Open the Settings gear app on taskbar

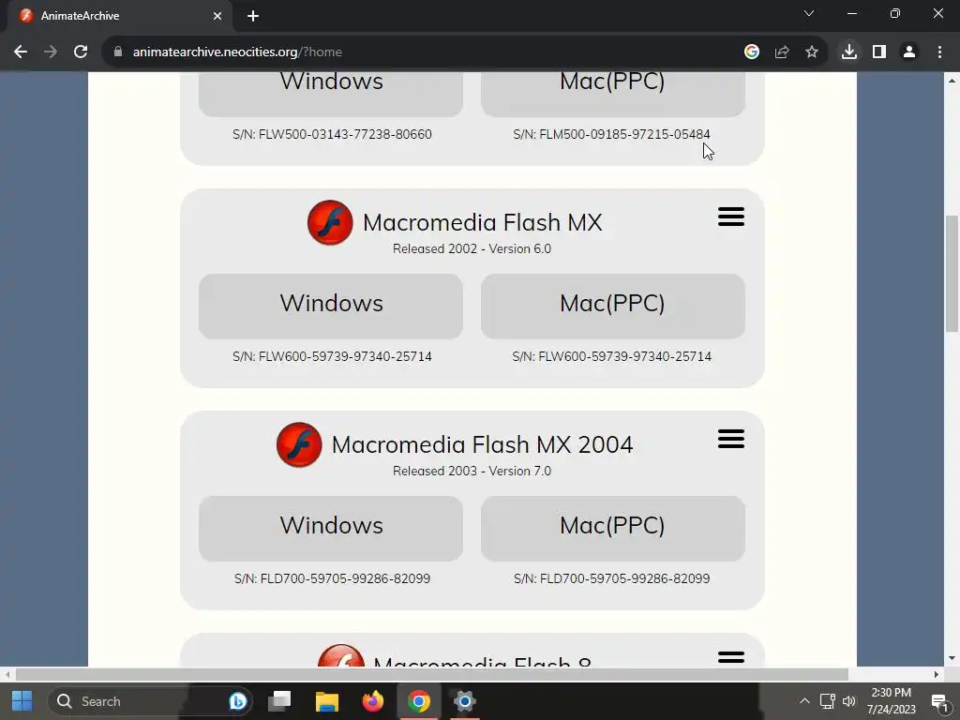[465, 701]
